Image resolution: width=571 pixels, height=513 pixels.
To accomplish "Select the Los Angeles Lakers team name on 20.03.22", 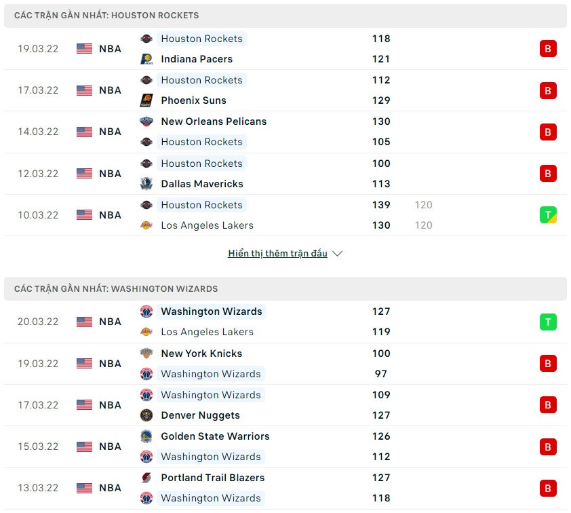I will click(x=207, y=332).
